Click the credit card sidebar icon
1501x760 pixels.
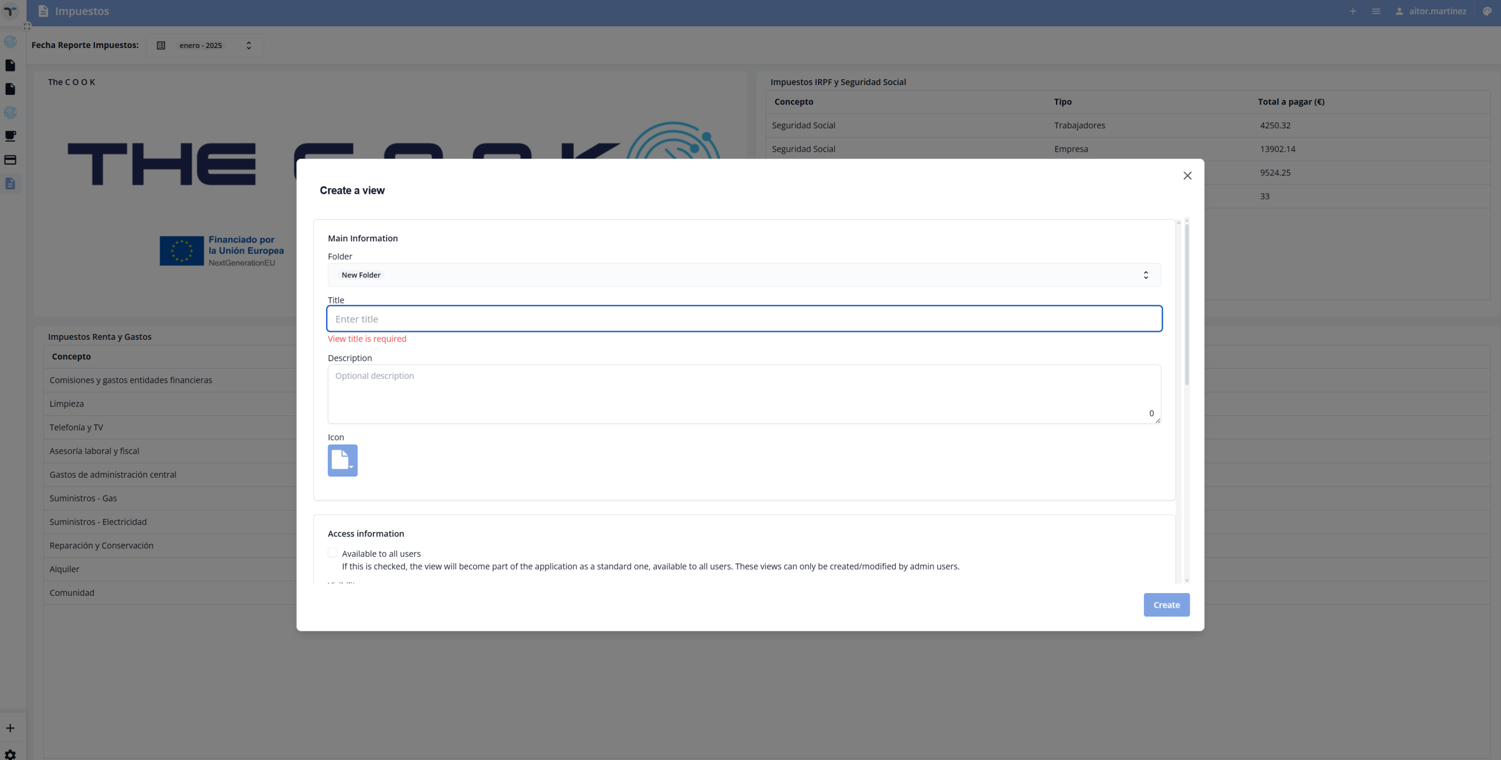[x=10, y=160]
